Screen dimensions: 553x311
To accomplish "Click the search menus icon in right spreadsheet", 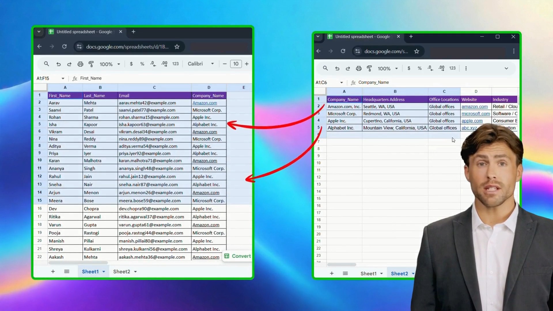I will point(325,68).
